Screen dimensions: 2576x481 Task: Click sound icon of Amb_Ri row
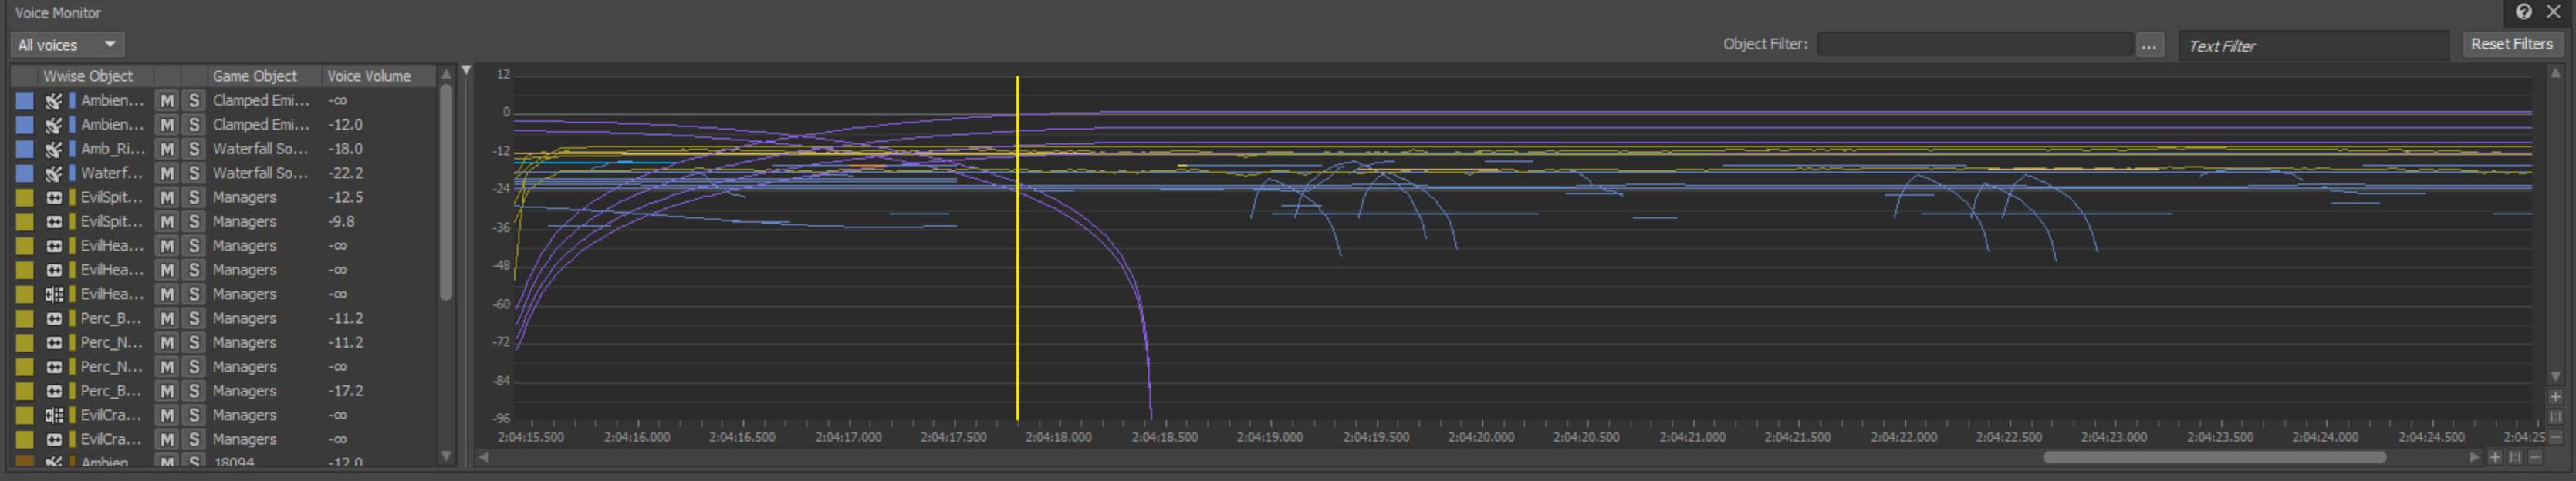(54, 149)
